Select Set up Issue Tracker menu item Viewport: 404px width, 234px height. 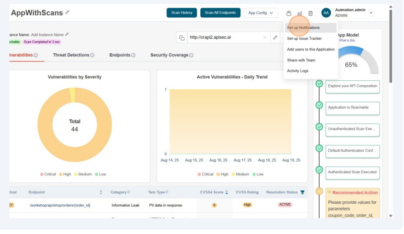pos(304,38)
